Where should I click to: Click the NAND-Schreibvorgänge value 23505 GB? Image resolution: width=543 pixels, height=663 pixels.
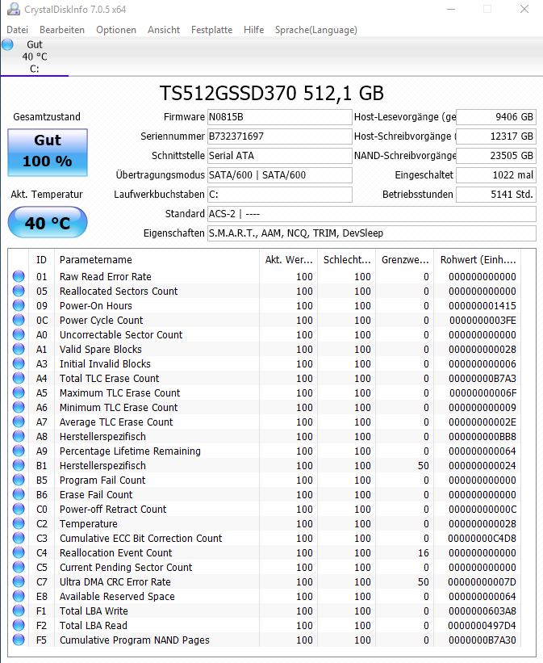pyautogui.click(x=496, y=156)
